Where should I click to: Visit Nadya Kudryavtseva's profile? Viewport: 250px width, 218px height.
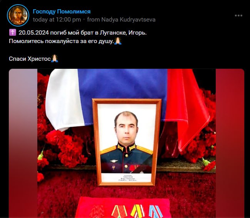pyautogui.click(x=128, y=20)
